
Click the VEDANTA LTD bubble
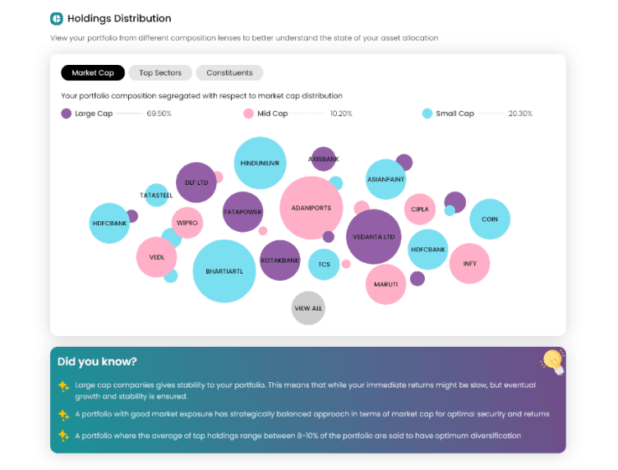[x=374, y=237]
